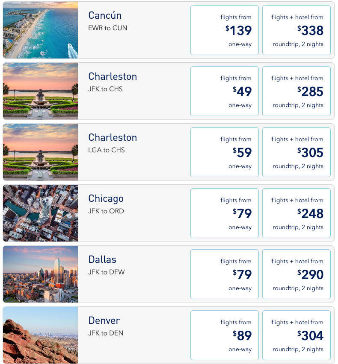The width and height of the screenshot is (338, 364).
Task: Select the $49 one-way Charleston flight
Action: (x=224, y=91)
